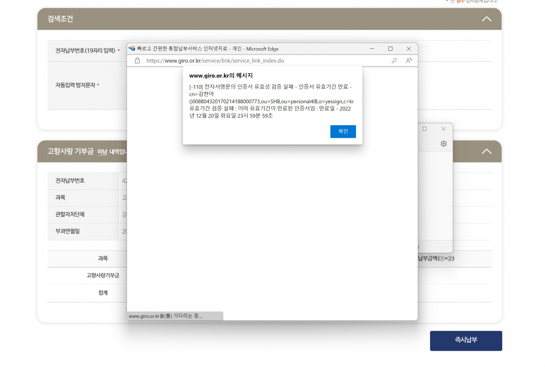Open password manager key icon in address bar
The height and width of the screenshot is (367, 545).
pyautogui.click(x=394, y=61)
